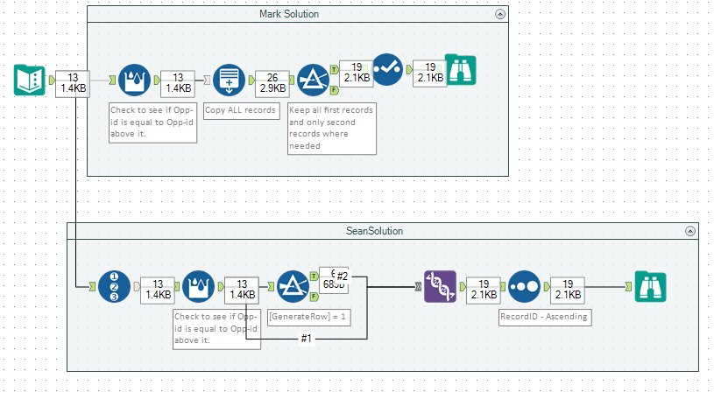
Task: Click the False output anchor of Sean's Filter
Action: 315,297
